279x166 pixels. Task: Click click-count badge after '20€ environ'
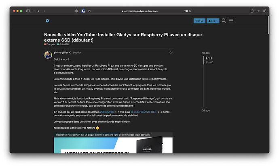(116, 112)
